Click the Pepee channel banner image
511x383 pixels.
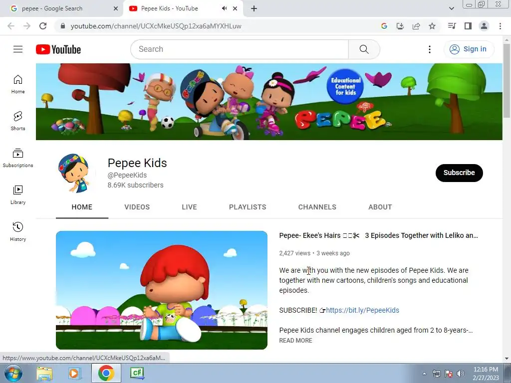(x=269, y=102)
